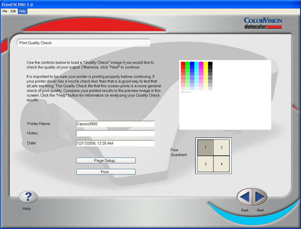Screen dimensions: 301x229
Task: Open the Edit menu
Action: [13, 11]
